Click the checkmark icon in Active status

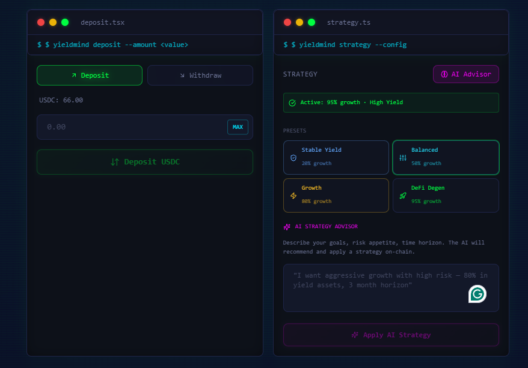coord(292,103)
